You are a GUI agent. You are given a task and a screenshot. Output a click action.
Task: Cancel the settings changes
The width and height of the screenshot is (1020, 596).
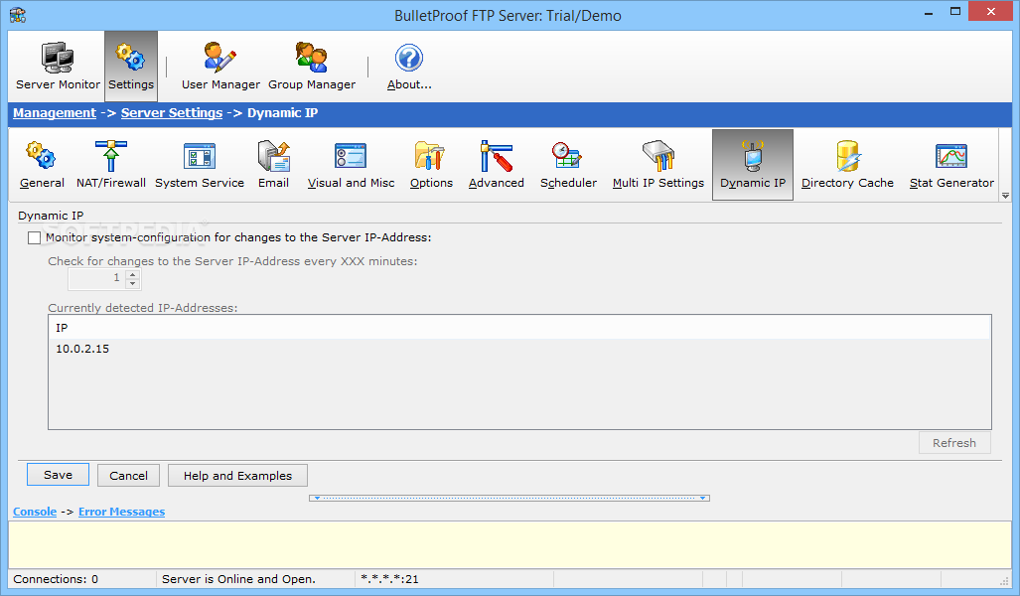point(128,476)
